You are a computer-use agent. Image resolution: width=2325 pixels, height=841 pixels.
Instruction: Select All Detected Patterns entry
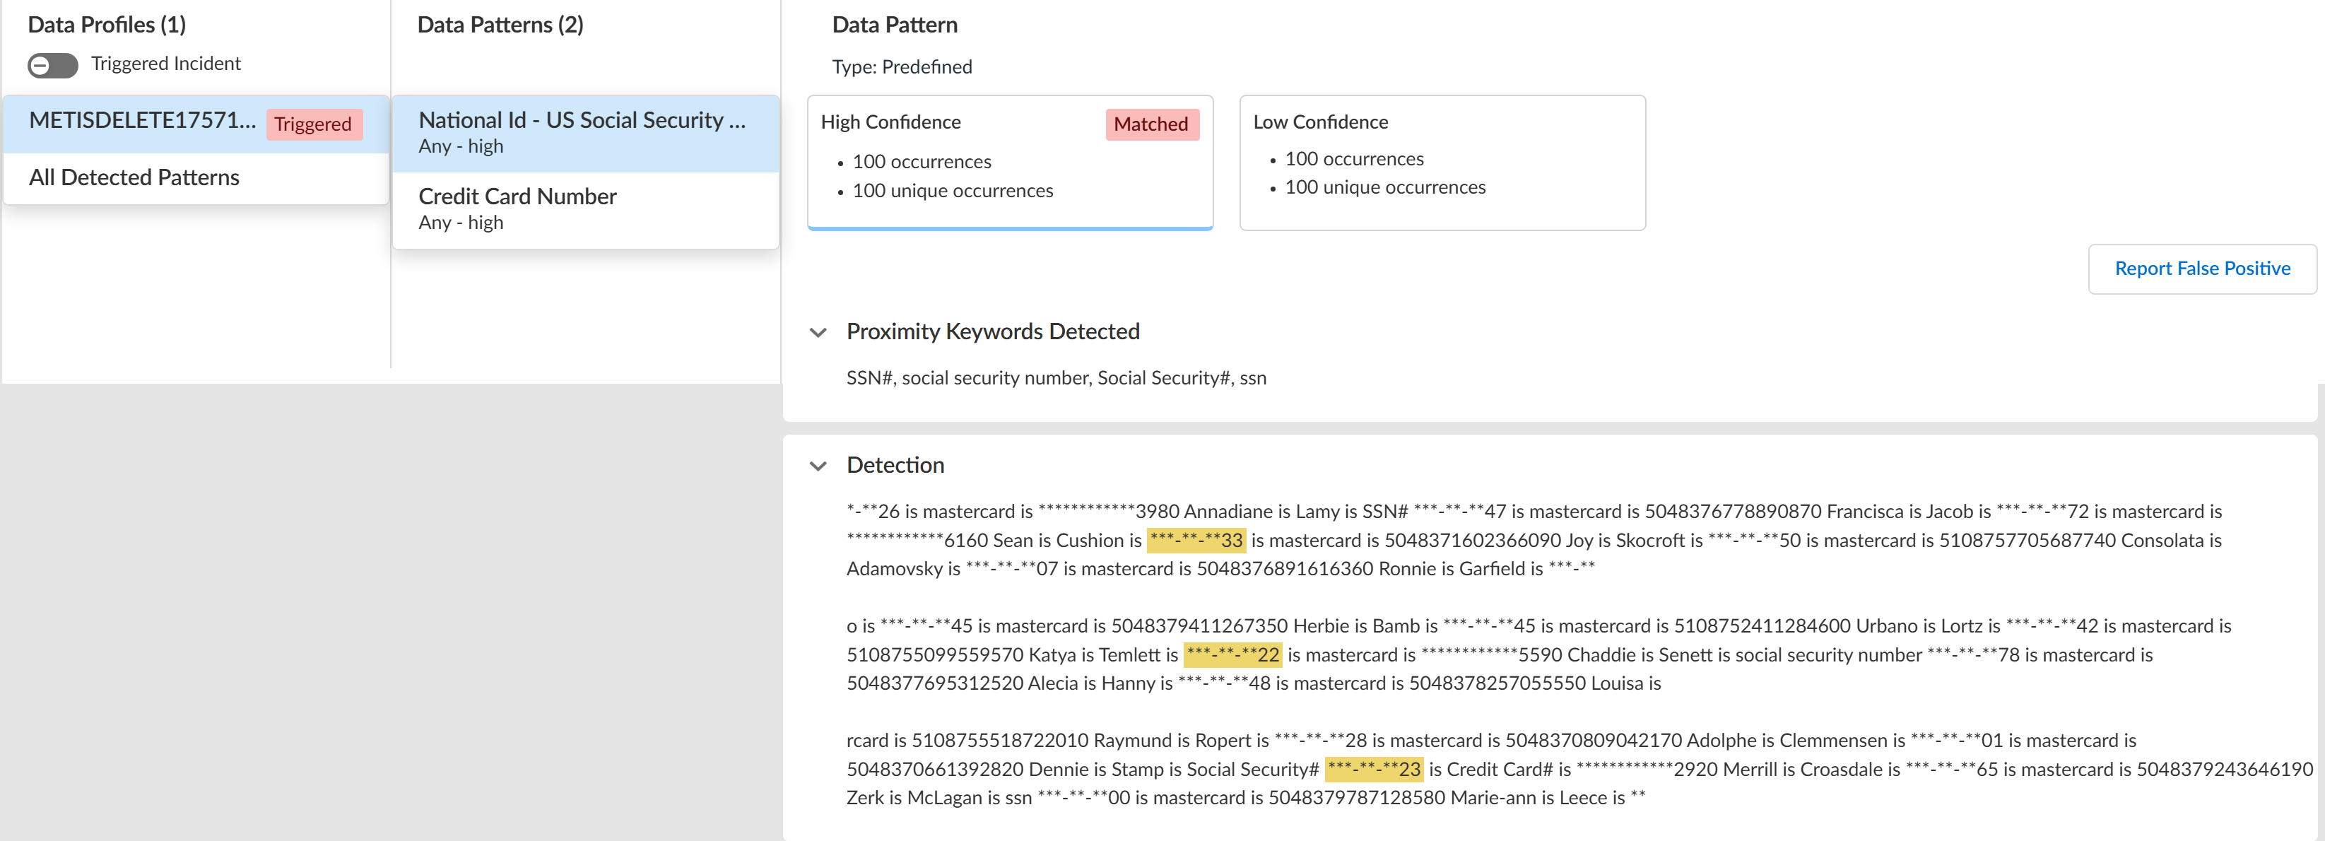pyautogui.click(x=134, y=178)
